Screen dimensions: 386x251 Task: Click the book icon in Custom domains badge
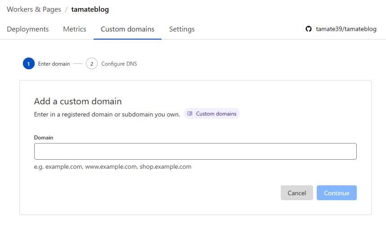coord(190,114)
